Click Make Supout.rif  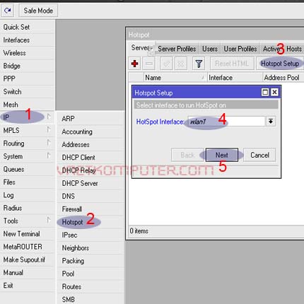tap(28, 259)
